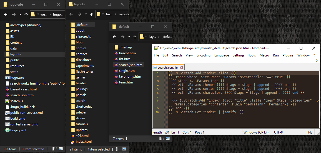The image size is (321, 153).
Task: Select baseof.htm in the _default folder
Action: 127,53
